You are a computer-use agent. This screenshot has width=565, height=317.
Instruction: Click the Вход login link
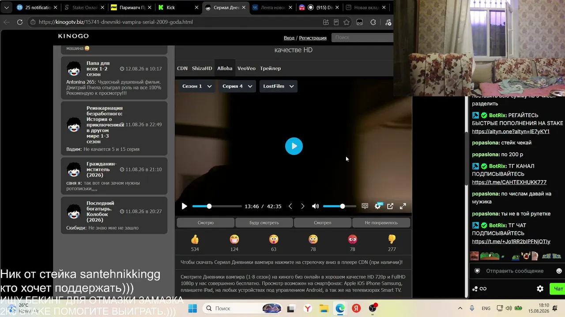(x=289, y=38)
